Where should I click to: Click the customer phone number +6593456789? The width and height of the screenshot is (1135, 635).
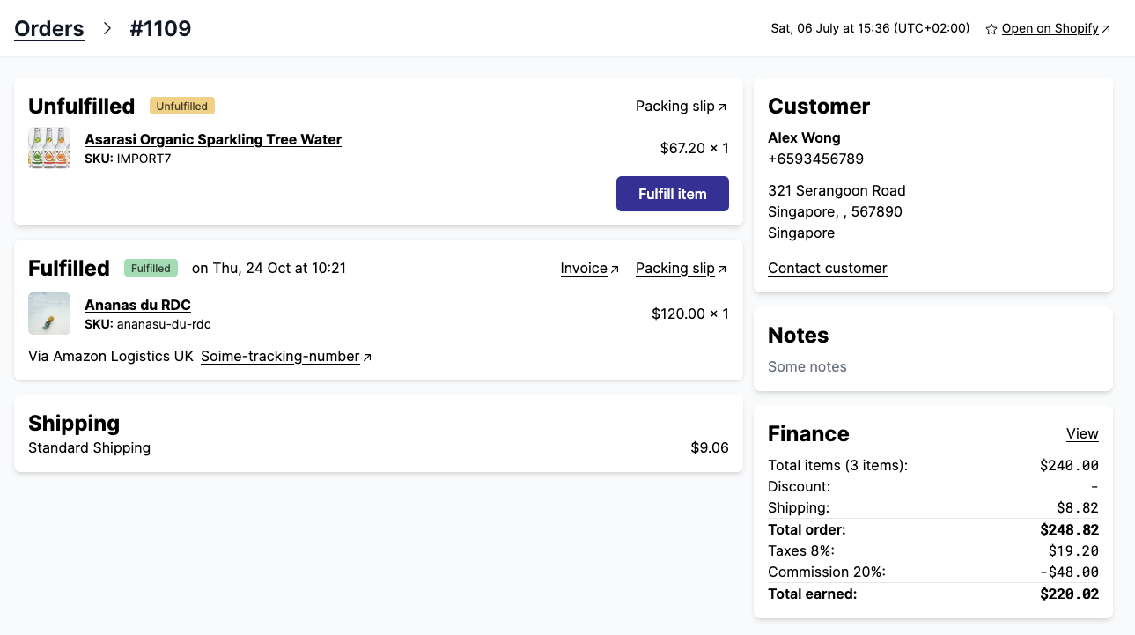tap(815, 159)
